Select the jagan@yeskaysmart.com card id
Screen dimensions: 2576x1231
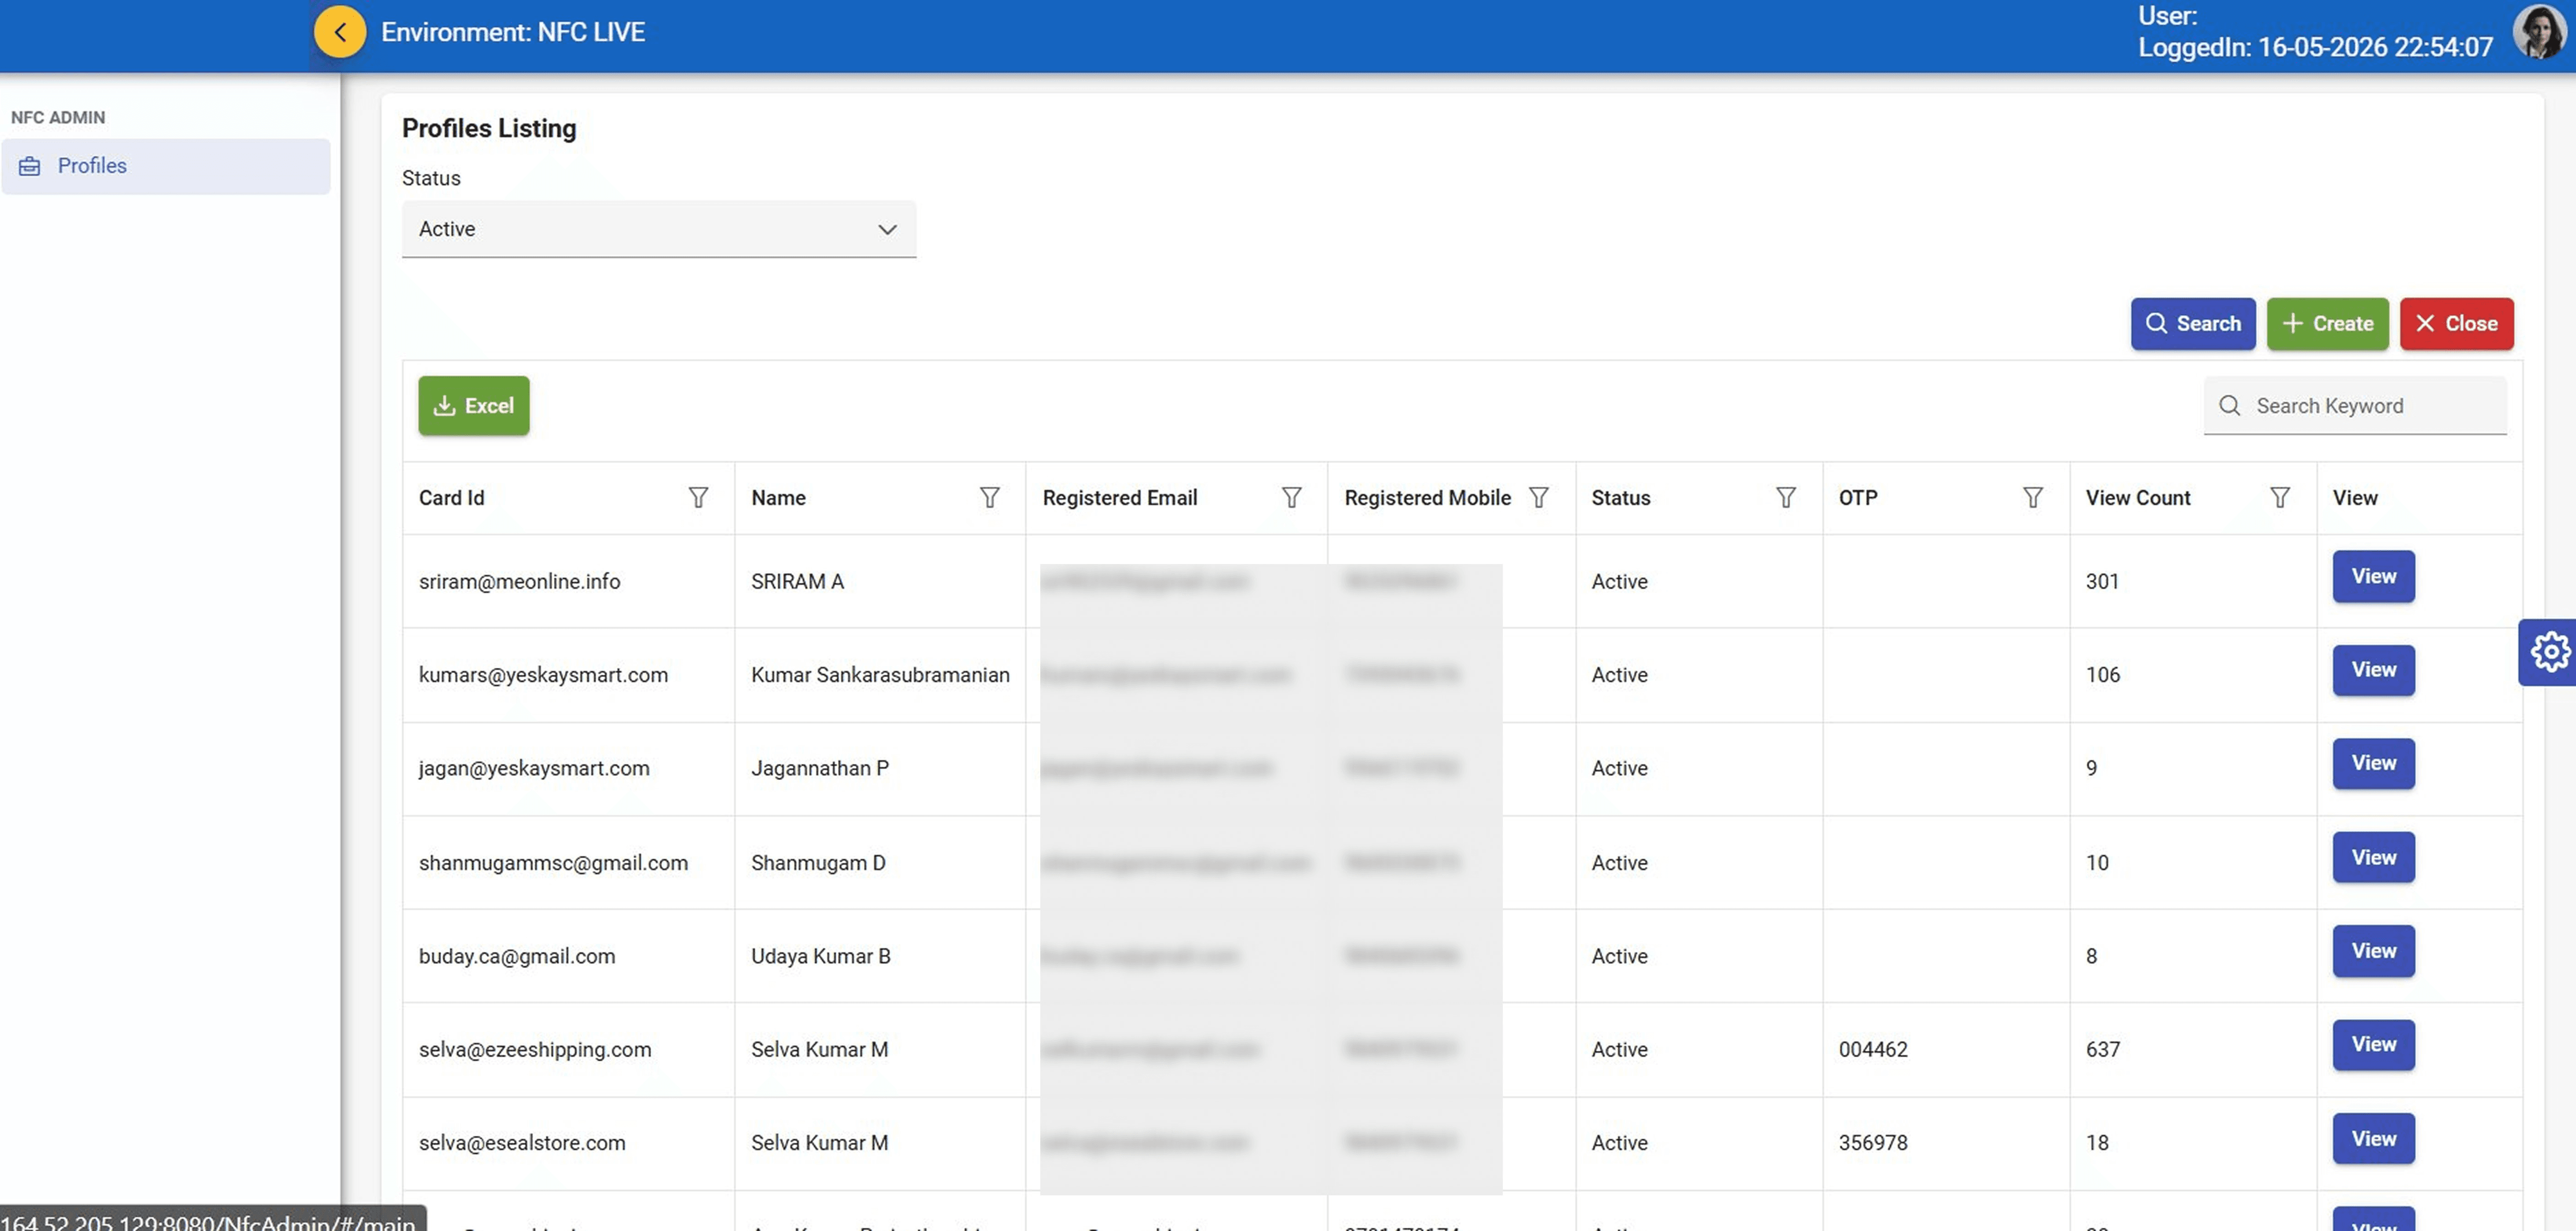[x=534, y=768]
